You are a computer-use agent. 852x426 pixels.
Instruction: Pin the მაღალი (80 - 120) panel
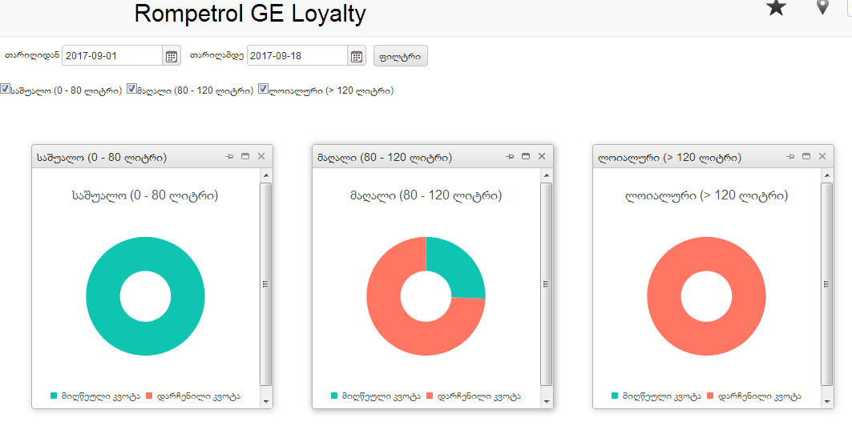tap(510, 156)
